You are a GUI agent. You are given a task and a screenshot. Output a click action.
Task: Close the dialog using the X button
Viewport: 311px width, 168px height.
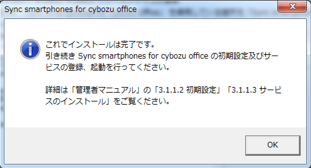click(292, 7)
